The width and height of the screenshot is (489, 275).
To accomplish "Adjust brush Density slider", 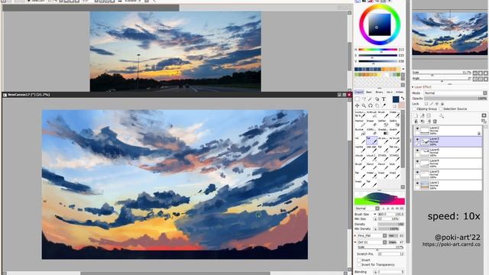I will pos(390,224).
